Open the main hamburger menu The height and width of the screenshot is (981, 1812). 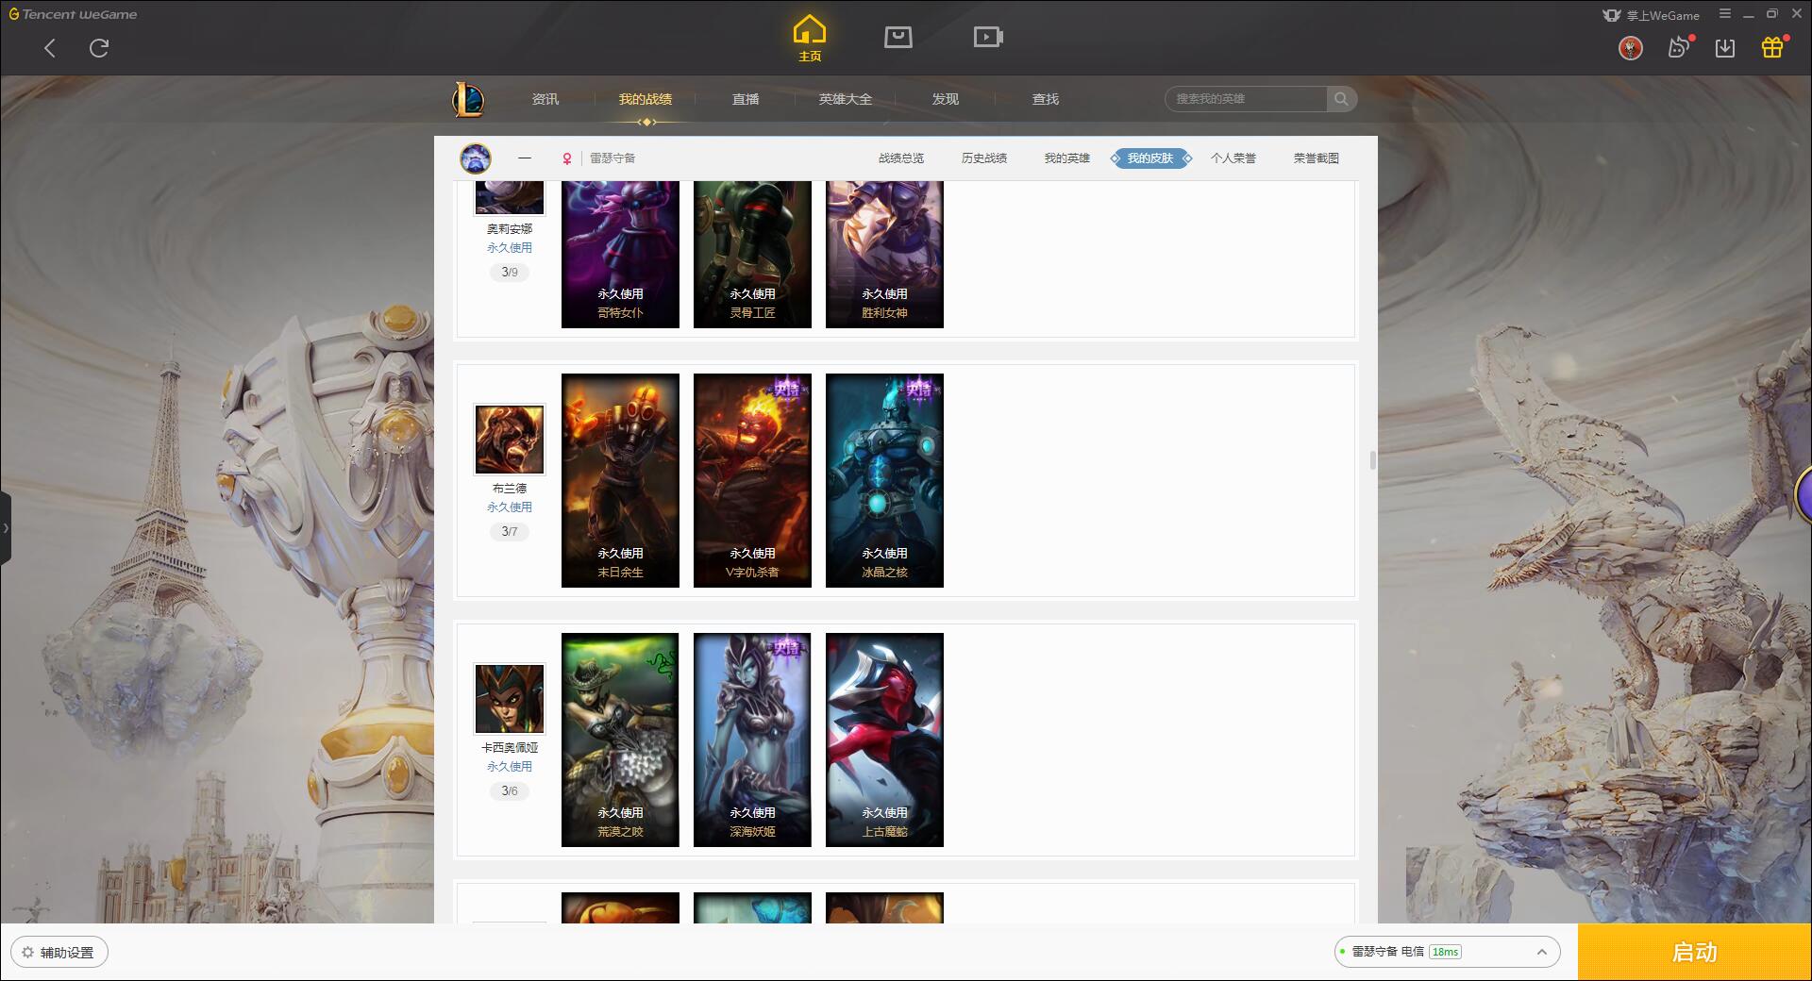point(1725,14)
